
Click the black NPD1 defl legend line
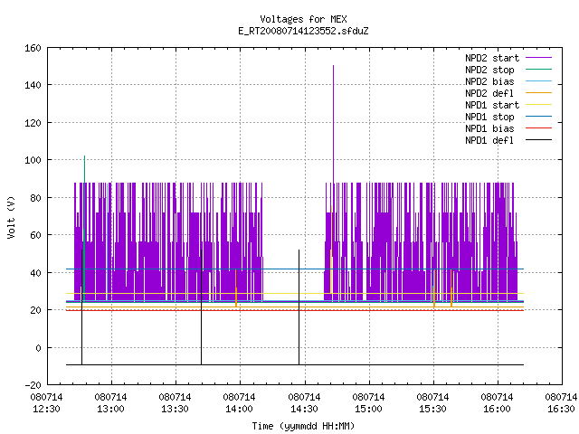coord(538,140)
